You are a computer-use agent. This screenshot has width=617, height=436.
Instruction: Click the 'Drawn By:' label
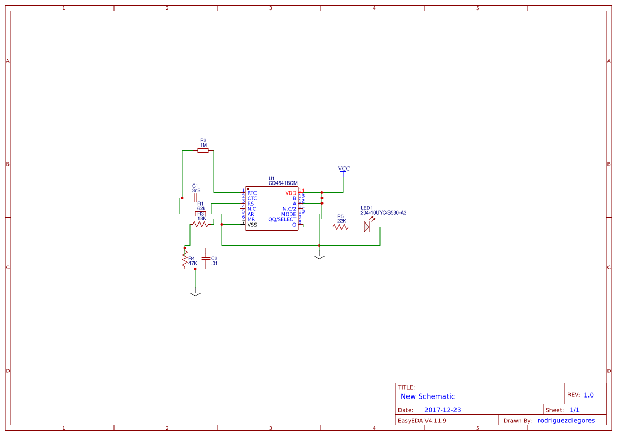[x=517, y=420]
